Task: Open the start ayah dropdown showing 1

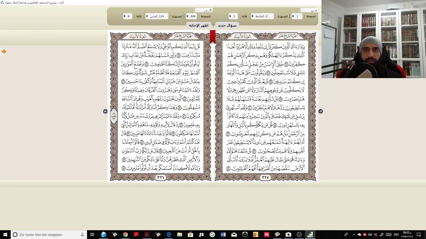Action: [x=233, y=16]
